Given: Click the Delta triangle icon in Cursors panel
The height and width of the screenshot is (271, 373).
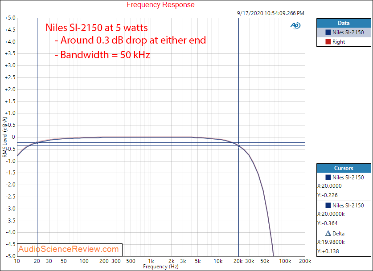Looking at the screenshot, I should tap(328, 234).
